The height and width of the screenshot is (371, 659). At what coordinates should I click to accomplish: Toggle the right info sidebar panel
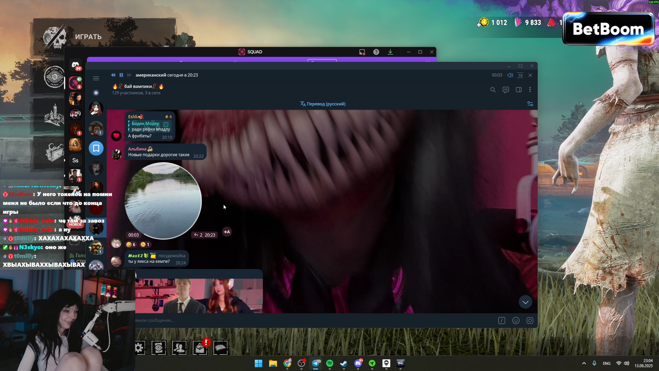[x=519, y=90]
